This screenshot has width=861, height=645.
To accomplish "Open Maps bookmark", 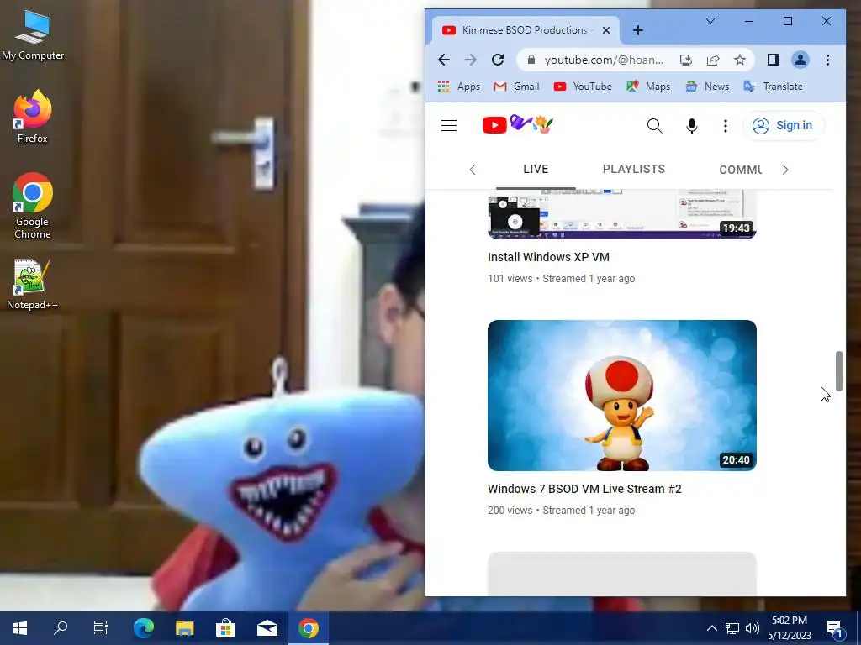I will [648, 87].
